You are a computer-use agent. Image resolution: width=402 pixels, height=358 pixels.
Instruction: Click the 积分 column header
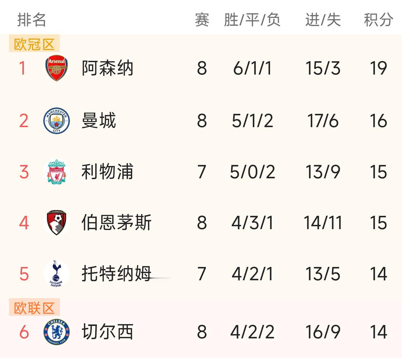click(x=378, y=20)
